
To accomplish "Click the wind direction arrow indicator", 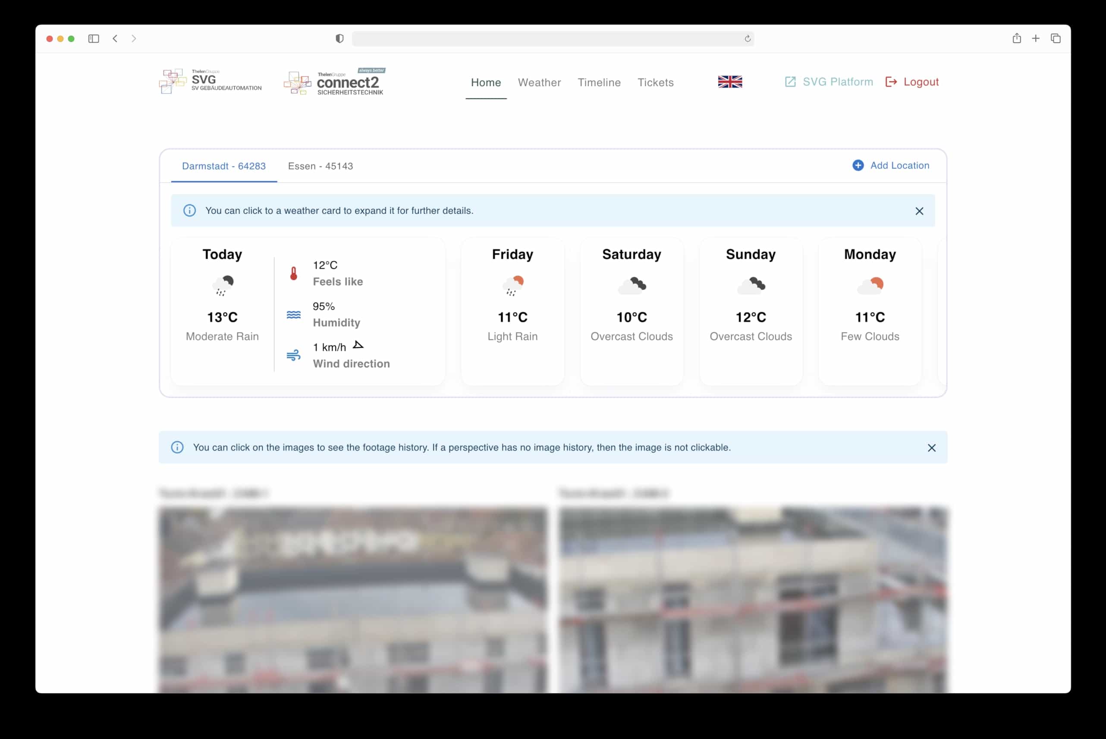I will click(x=358, y=345).
